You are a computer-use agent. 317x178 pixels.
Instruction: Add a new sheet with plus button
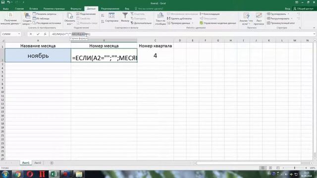[x=52, y=163]
